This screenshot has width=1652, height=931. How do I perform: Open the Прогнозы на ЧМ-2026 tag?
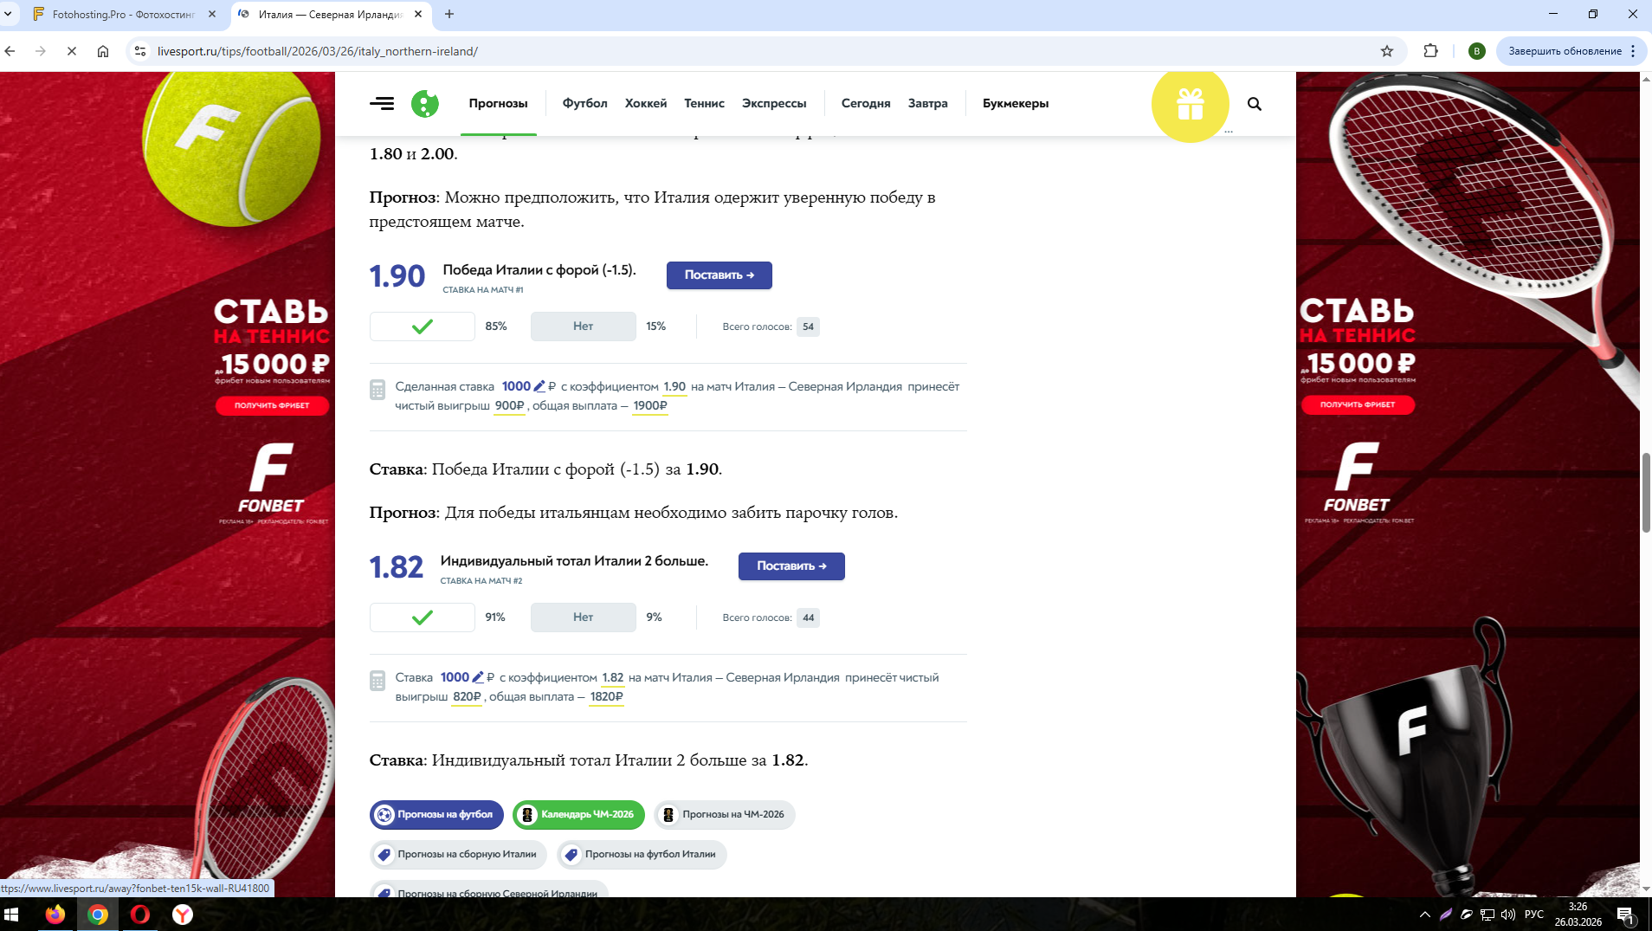(725, 815)
